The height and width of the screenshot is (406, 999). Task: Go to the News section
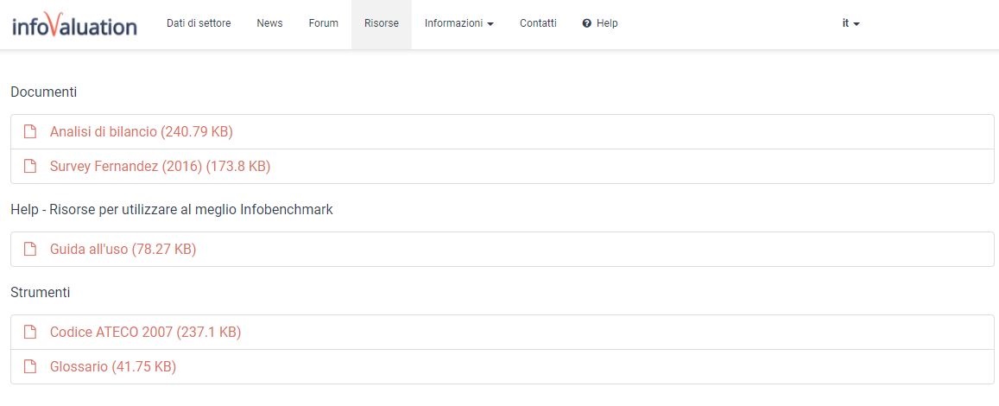click(269, 23)
